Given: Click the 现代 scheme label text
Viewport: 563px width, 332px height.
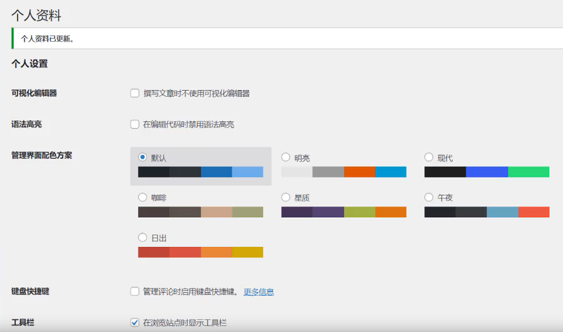Looking at the screenshot, I should coord(445,158).
